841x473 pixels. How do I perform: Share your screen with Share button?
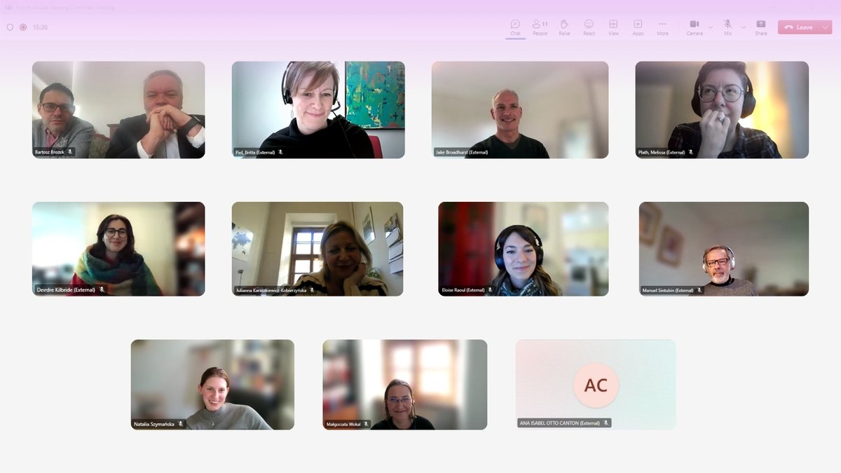click(761, 27)
